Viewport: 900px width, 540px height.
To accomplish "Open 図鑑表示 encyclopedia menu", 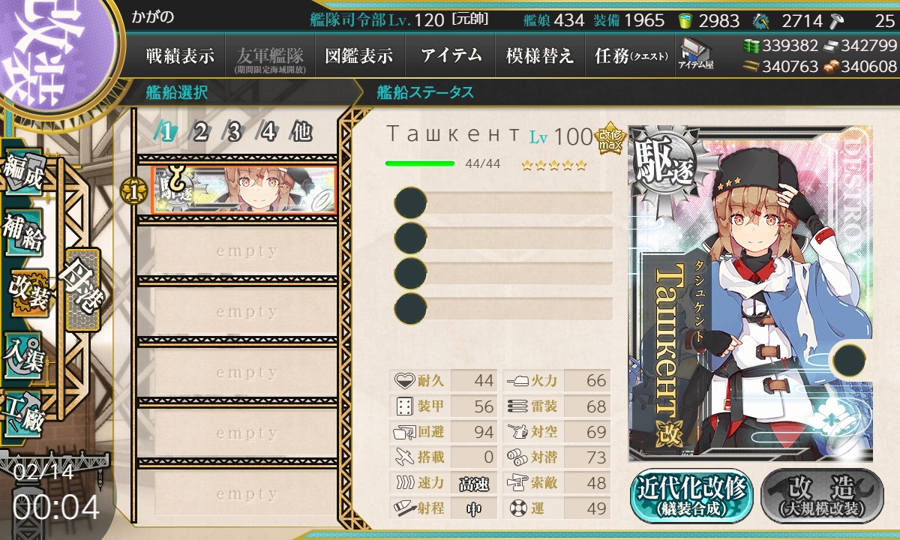I will (x=359, y=55).
